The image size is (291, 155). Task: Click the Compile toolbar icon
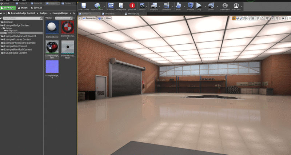click(190, 6)
